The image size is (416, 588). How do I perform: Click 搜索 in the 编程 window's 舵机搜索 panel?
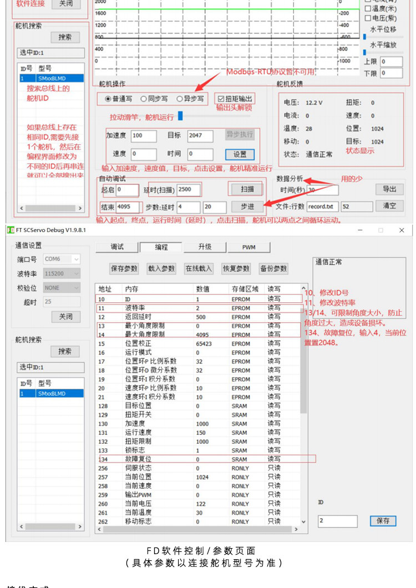click(65, 351)
